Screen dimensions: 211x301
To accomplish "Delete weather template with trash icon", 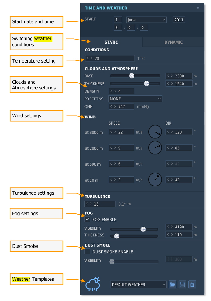I will (192, 284).
